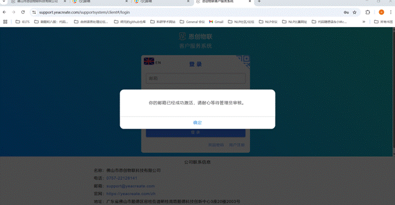395x205 pixels.
Task: Visit the https://yeacreate.com/zh website link
Action: tap(131, 194)
